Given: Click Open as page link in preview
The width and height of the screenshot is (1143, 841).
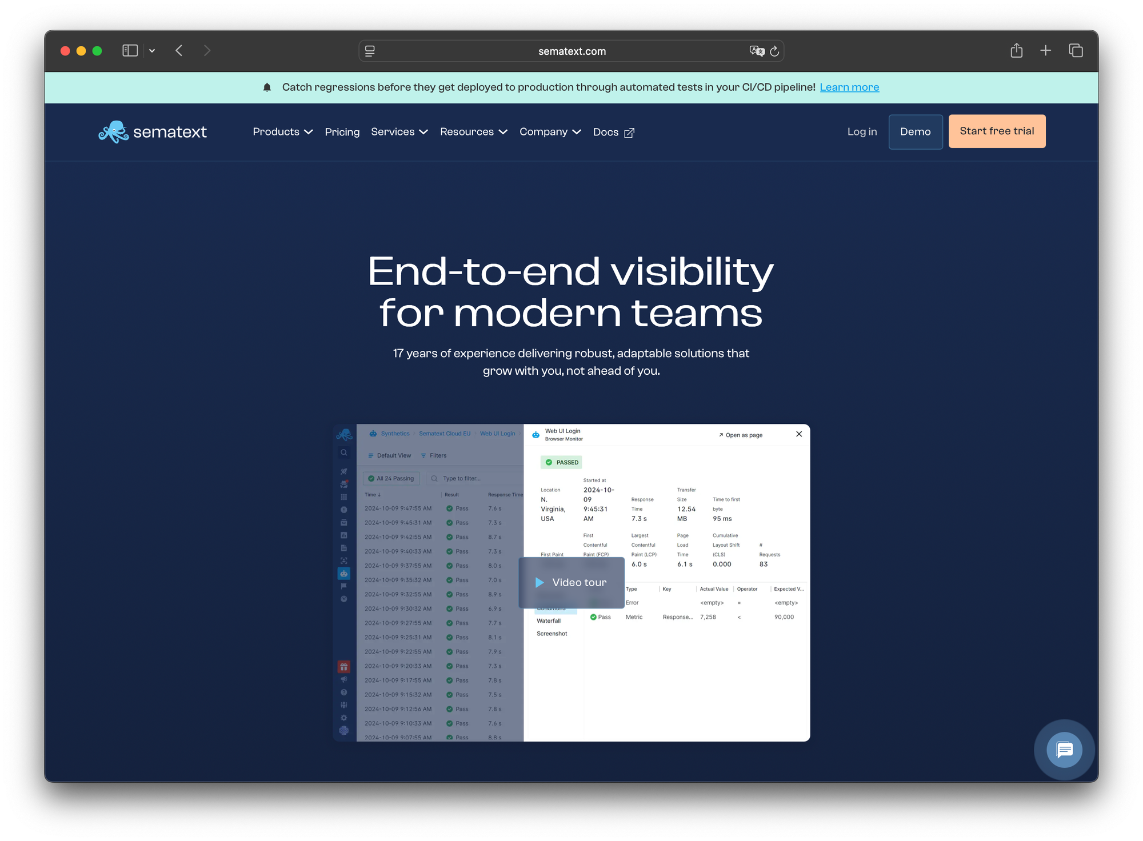Looking at the screenshot, I should coord(741,435).
